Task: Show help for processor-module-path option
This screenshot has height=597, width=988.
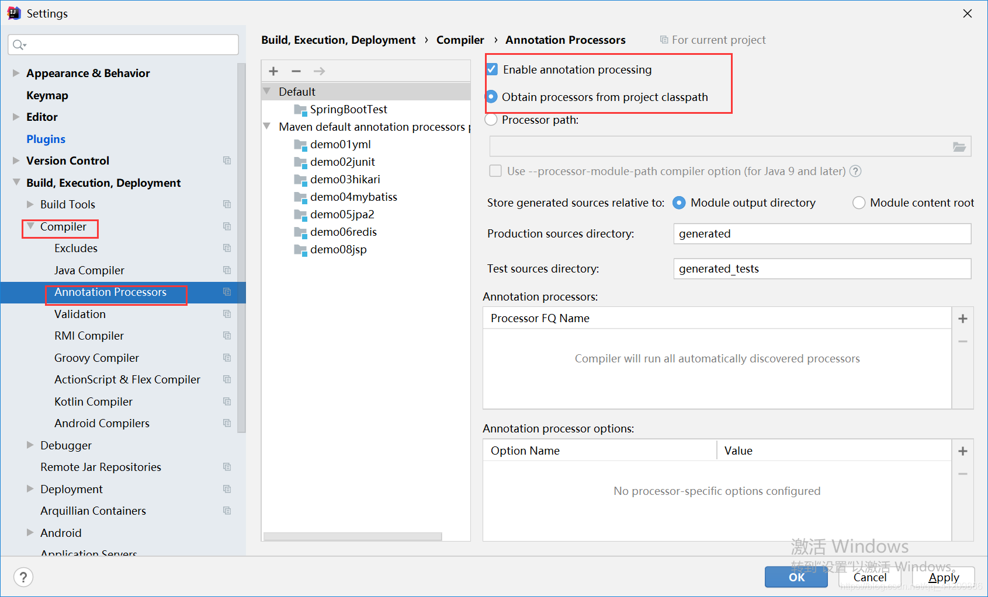Action: (855, 171)
